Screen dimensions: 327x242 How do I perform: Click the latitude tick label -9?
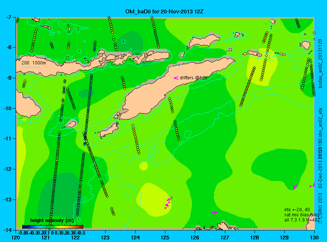[9, 78]
